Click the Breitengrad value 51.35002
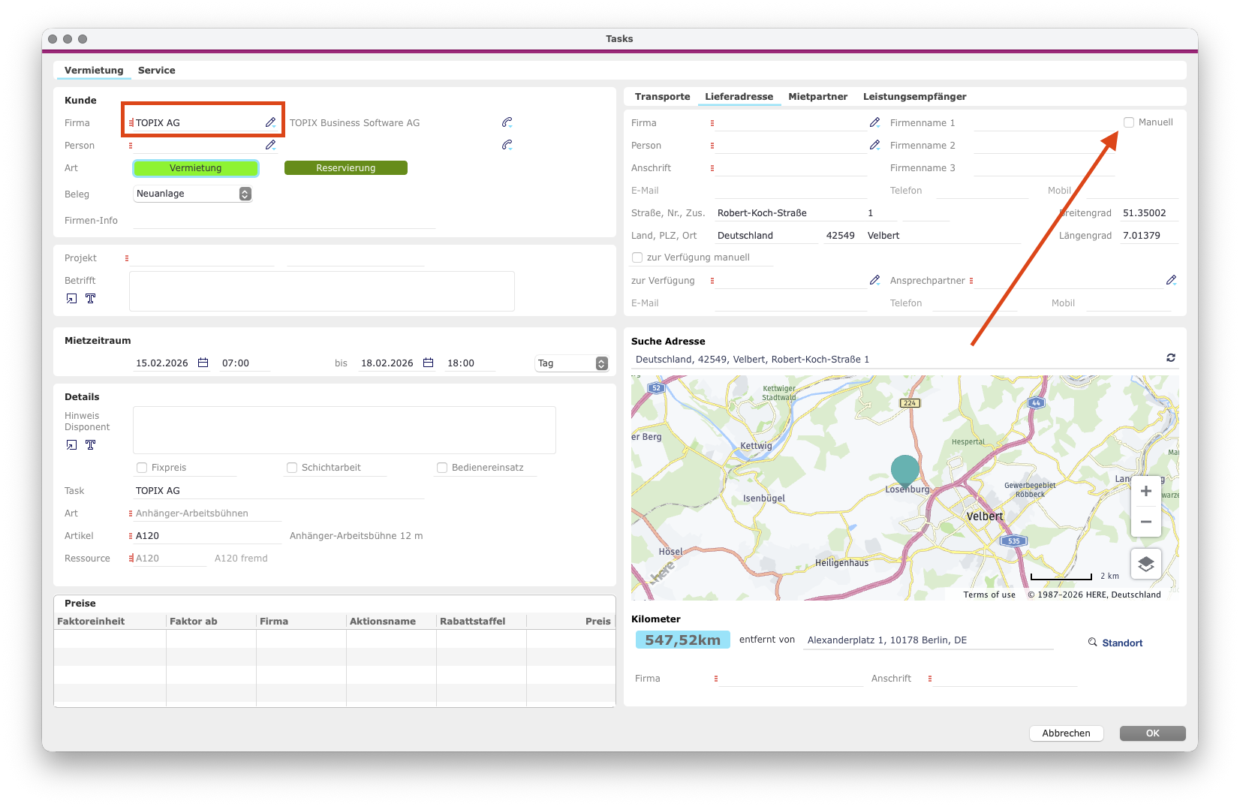Screen dimensions: 1240x807 pos(1148,213)
